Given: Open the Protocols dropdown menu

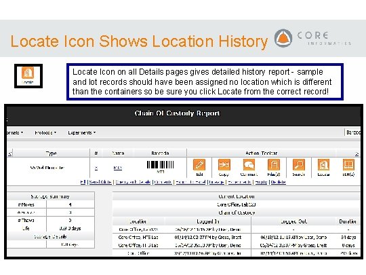Looking at the screenshot, I should pyautogui.click(x=45, y=132).
